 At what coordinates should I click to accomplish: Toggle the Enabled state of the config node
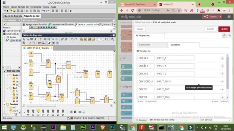(141, 120)
